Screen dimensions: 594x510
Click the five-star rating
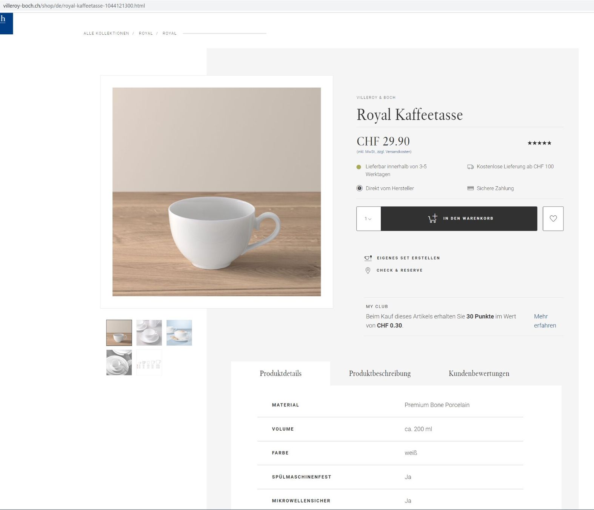(x=539, y=143)
